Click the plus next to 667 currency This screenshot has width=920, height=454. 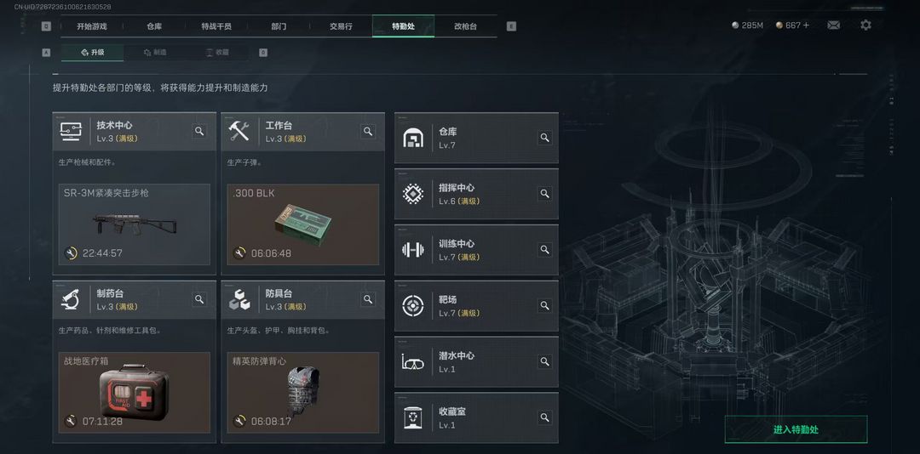tap(806, 26)
